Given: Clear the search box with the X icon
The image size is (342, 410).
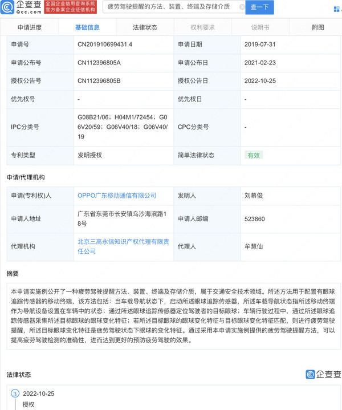Looking at the screenshot, I should coord(242,7).
